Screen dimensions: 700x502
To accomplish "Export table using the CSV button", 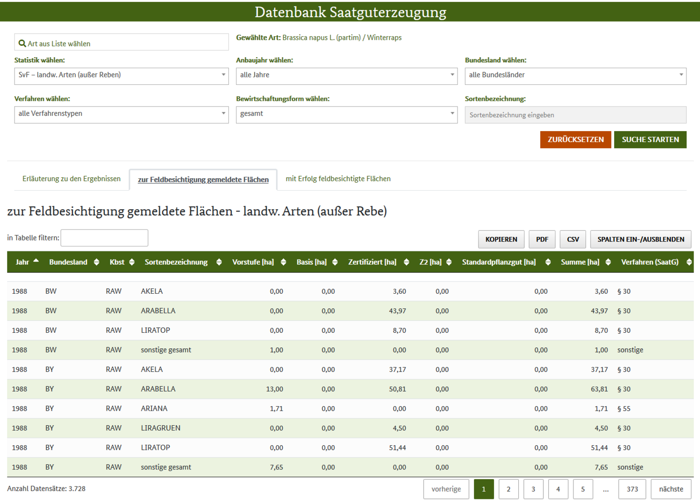I will point(572,239).
